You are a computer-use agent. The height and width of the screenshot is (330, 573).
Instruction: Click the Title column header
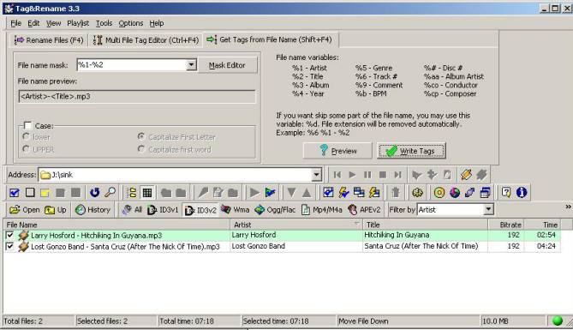[425, 225]
